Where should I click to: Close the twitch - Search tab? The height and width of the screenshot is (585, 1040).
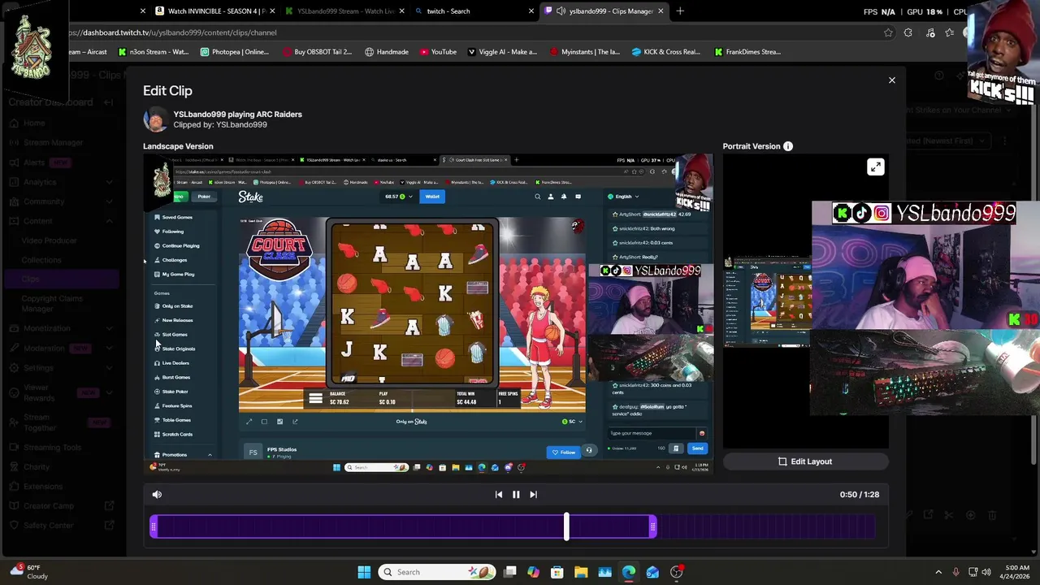pos(531,11)
